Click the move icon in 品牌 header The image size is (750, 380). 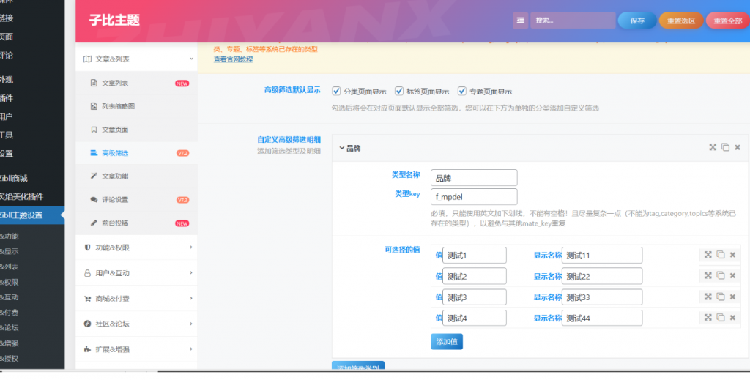713,147
